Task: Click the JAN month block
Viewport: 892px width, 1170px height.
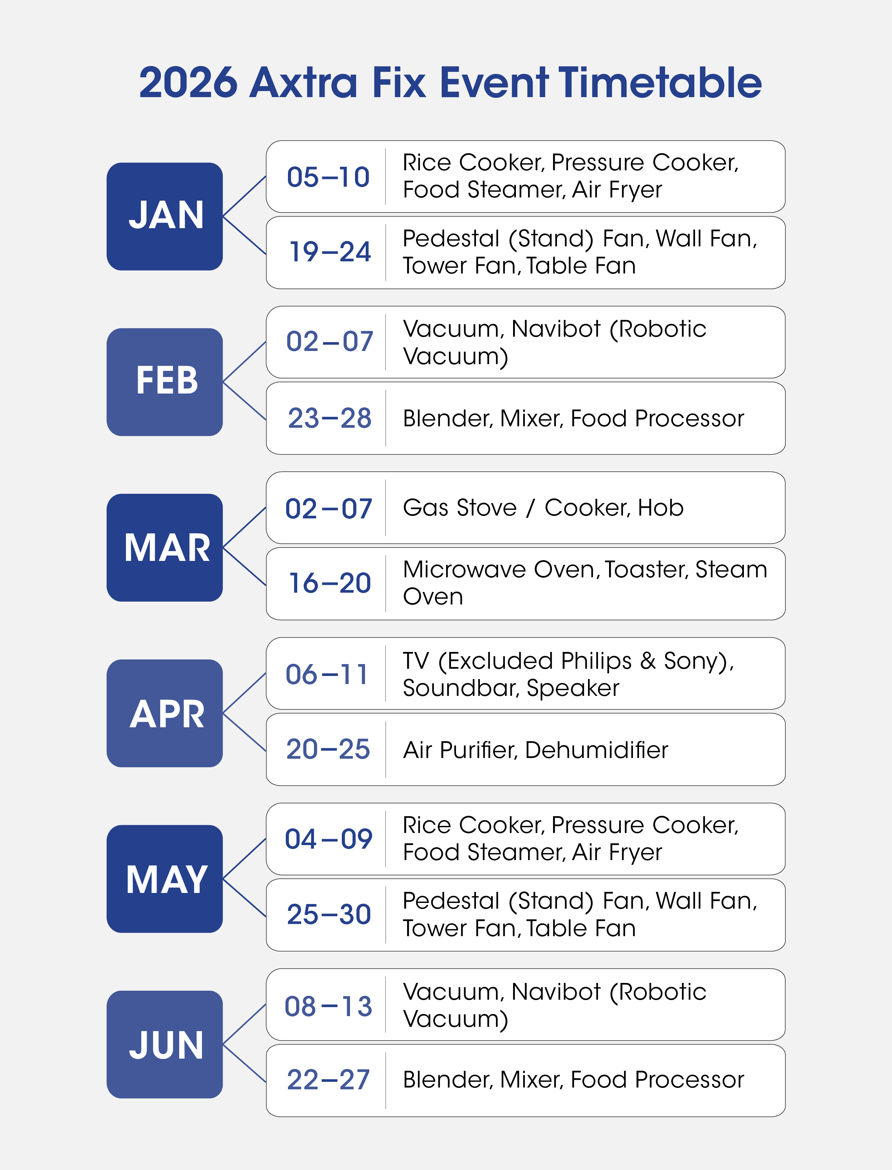Action: click(164, 216)
